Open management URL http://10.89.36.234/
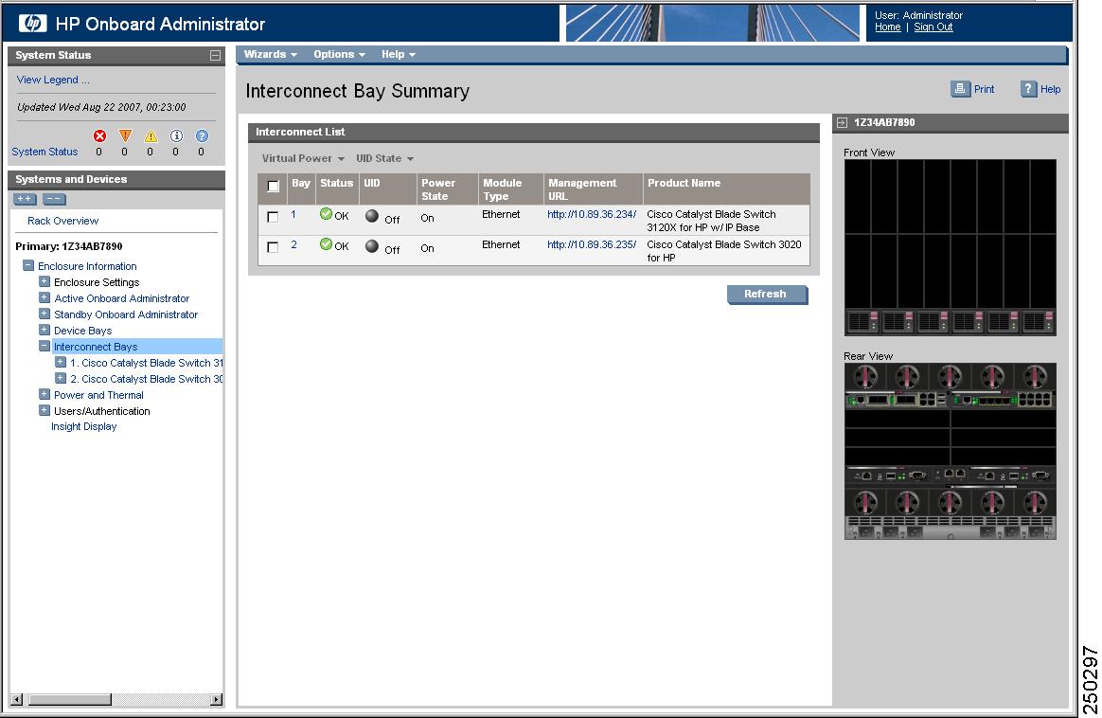1102x718 pixels. coord(592,214)
